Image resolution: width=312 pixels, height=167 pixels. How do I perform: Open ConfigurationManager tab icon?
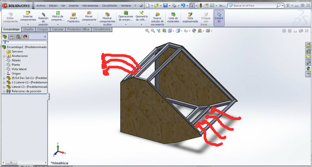click(x=19, y=37)
